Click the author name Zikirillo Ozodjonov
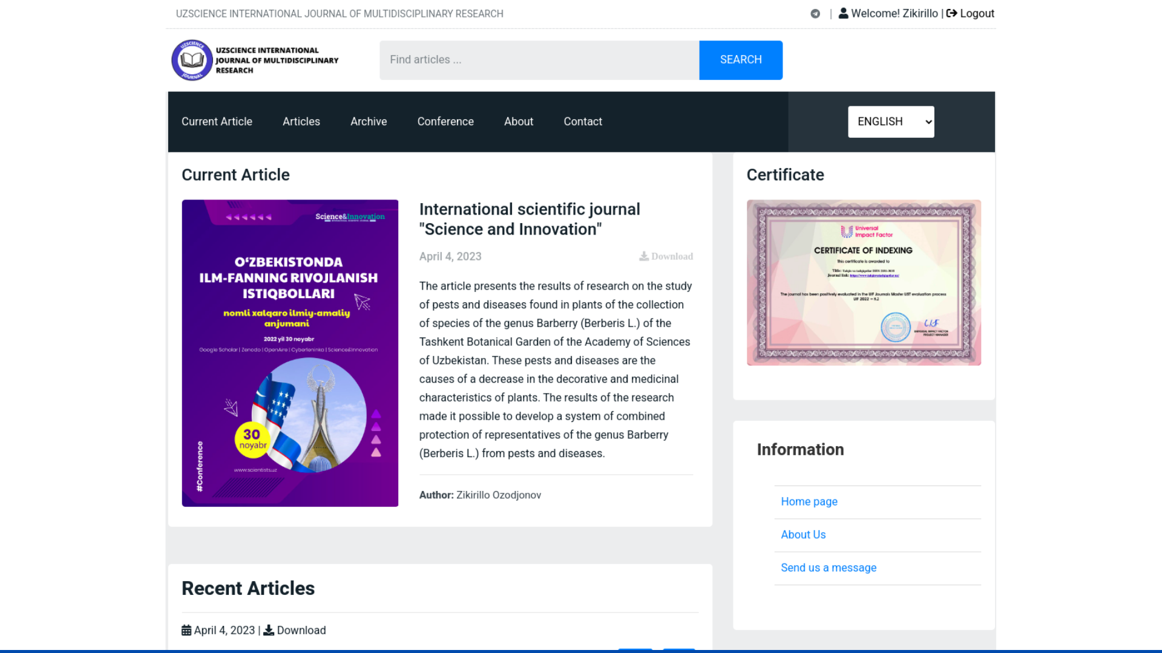This screenshot has height=653, width=1162. point(499,495)
